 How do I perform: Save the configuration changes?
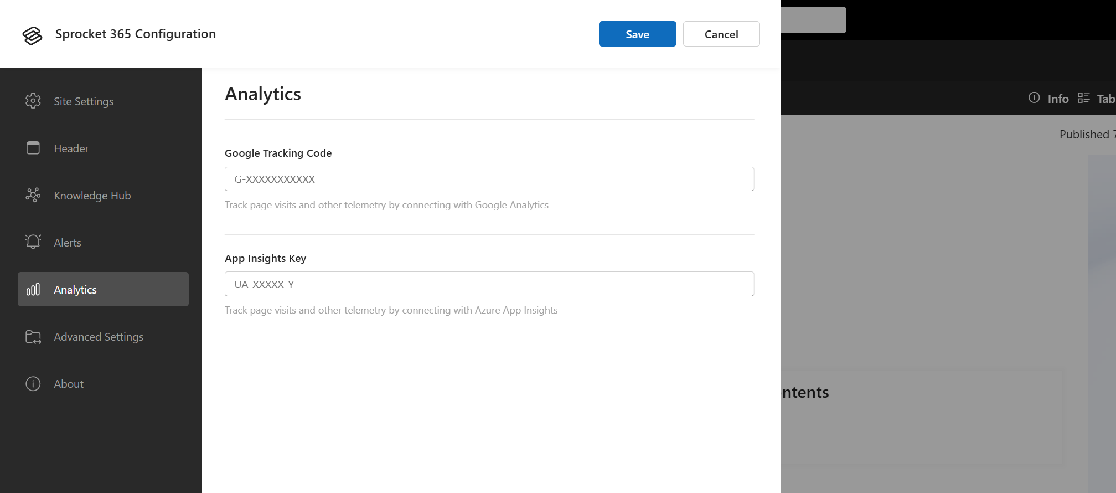click(x=637, y=34)
